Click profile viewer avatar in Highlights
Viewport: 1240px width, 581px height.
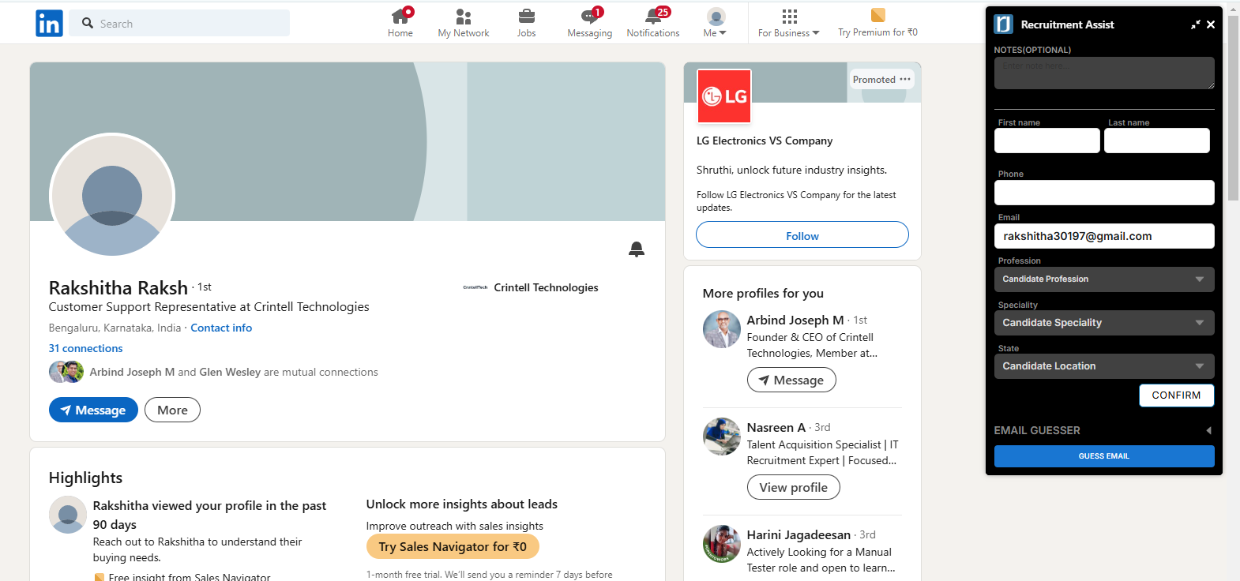[68, 515]
